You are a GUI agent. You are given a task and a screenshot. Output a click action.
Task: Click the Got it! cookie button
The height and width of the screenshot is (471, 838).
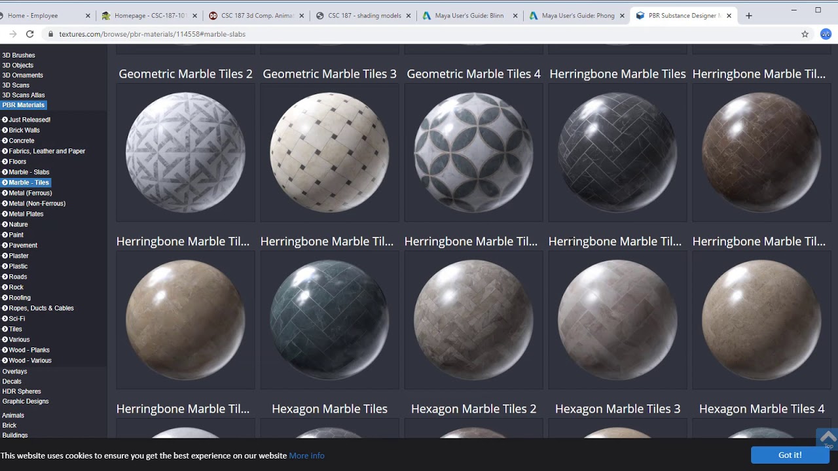pos(790,455)
